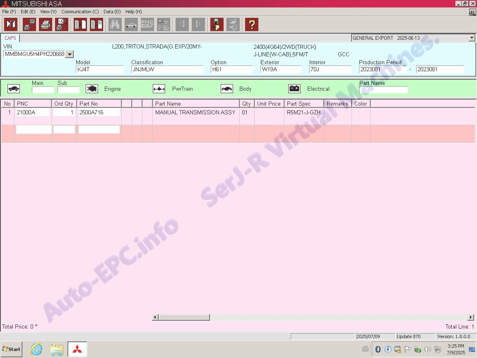
Task: Click the empty PNC field in new row
Action: point(34,130)
